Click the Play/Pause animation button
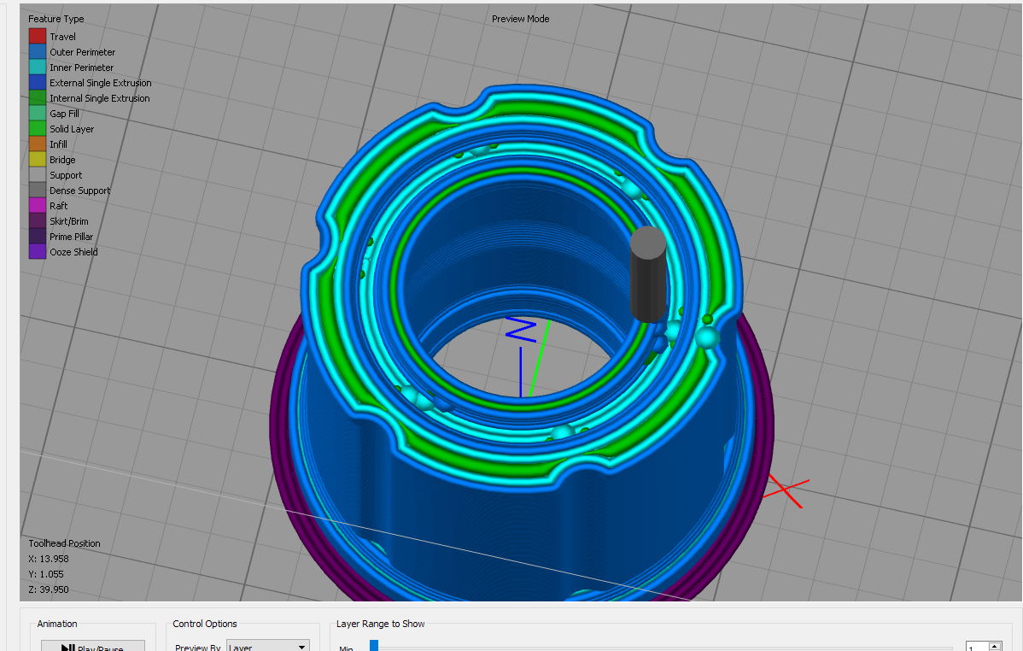 pos(92,647)
